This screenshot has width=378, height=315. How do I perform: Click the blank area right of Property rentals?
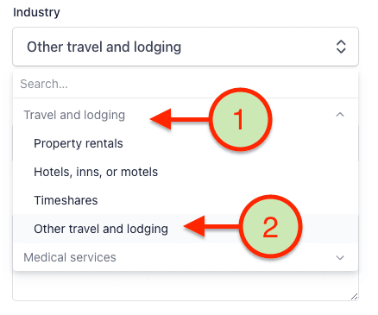coord(167,143)
